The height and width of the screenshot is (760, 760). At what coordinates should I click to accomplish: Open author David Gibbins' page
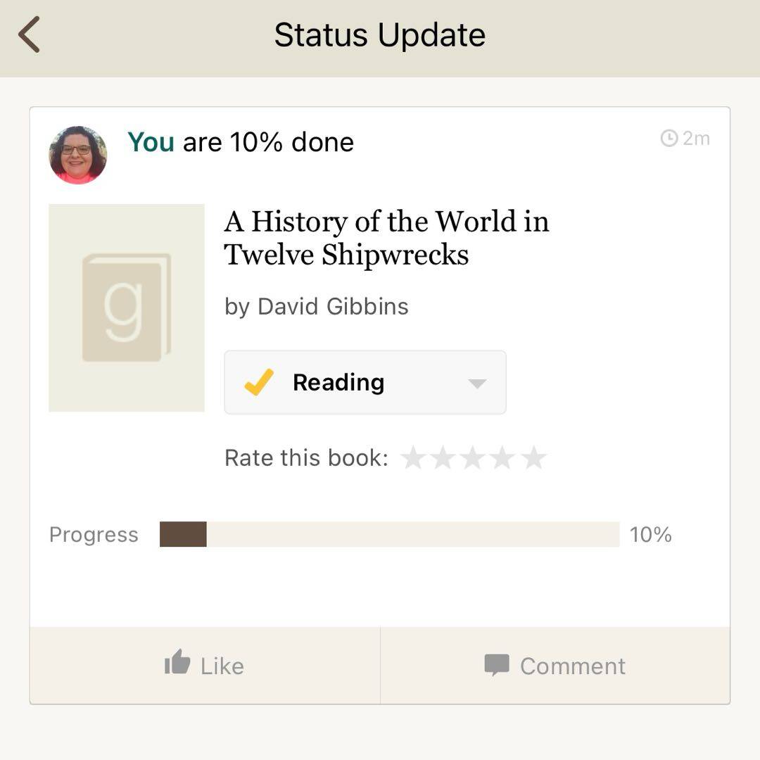pyautogui.click(x=333, y=306)
